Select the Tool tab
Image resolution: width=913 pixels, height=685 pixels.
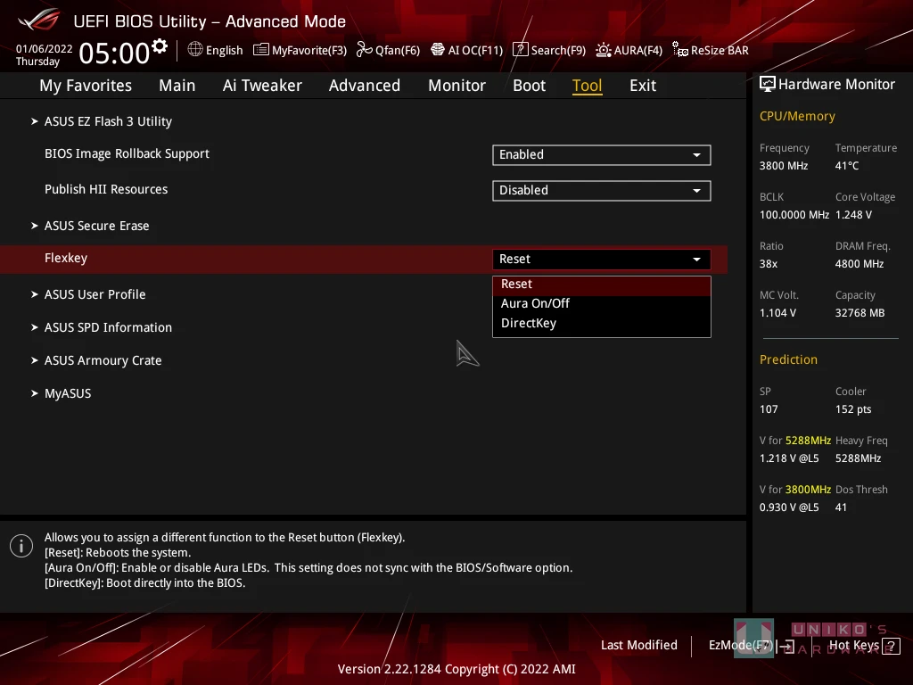click(x=587, y=86)
